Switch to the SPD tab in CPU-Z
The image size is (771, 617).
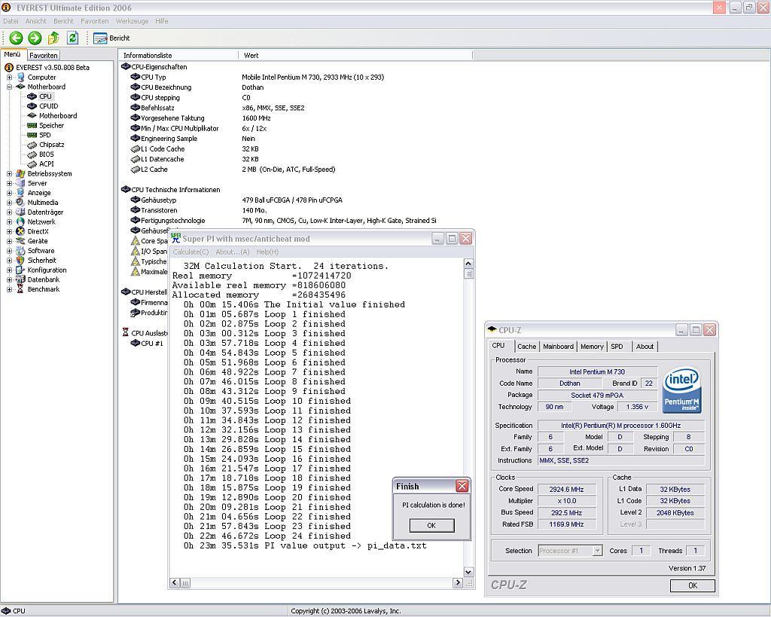pos(617,347)
